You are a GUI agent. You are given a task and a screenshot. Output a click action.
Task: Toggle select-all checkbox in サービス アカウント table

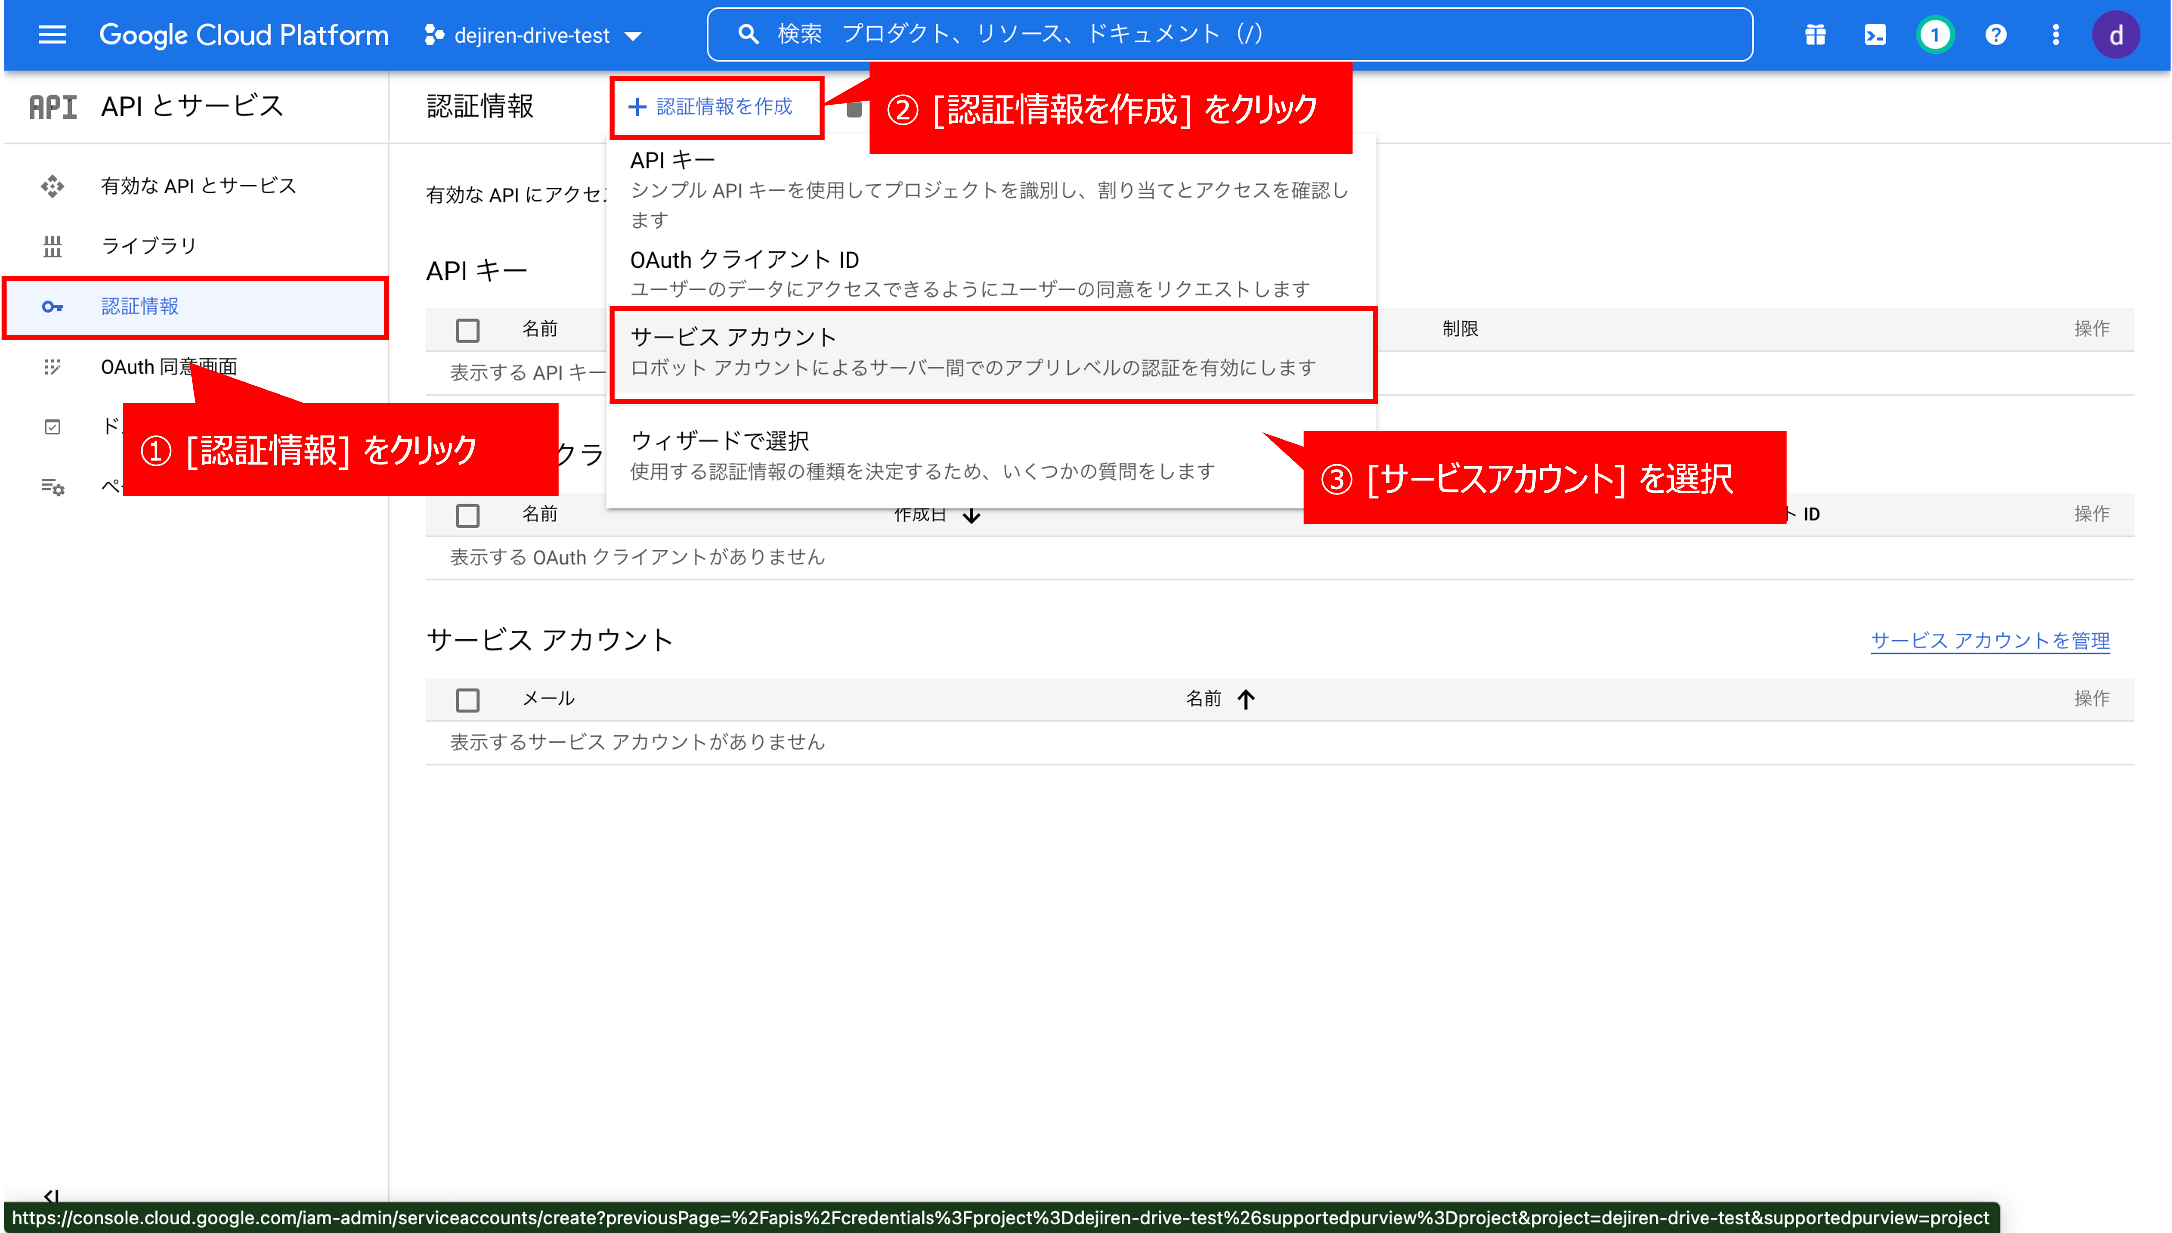point(467,700)
